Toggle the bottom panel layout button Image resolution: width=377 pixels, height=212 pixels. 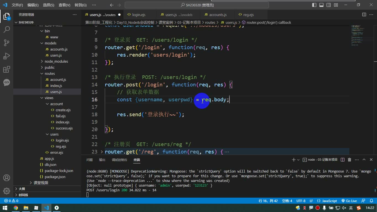point(321,5)
